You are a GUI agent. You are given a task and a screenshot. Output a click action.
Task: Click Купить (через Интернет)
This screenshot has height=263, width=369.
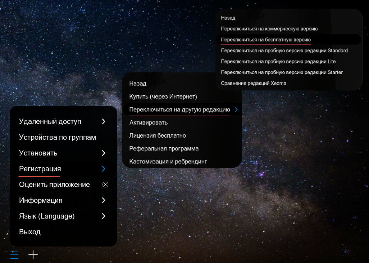point(163,96)
